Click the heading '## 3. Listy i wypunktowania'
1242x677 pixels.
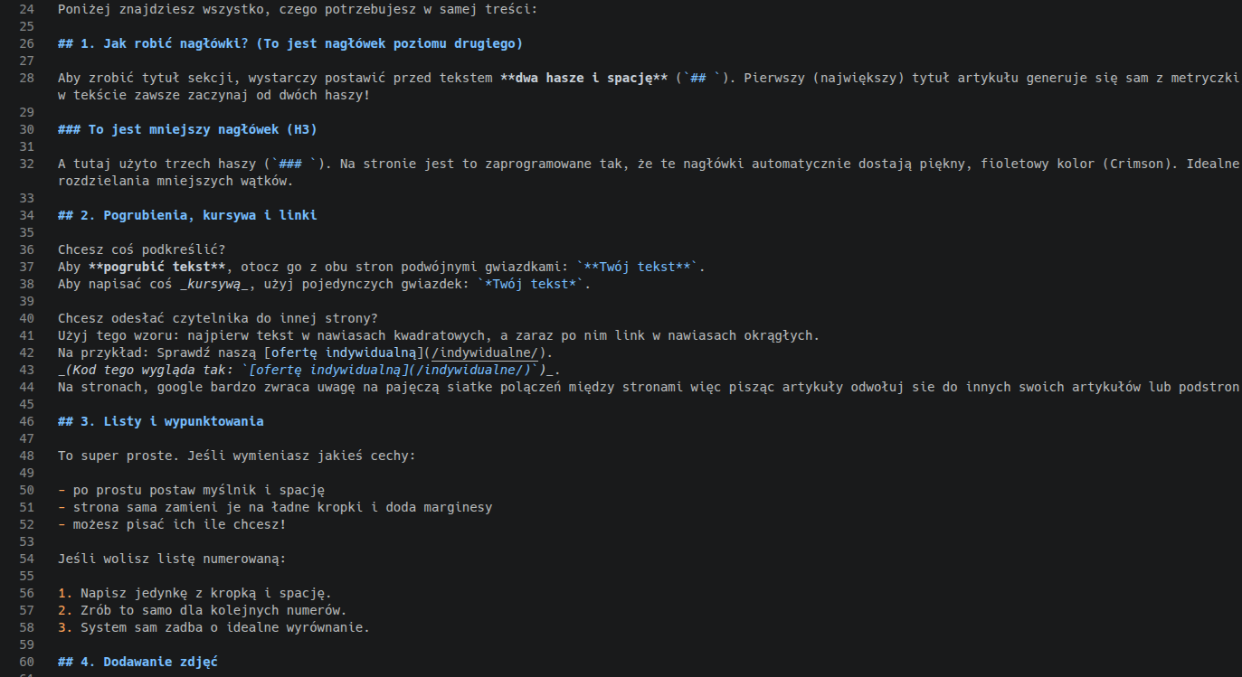pos(161,421)
